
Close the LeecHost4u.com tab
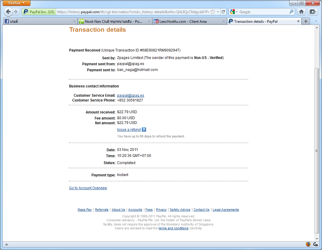click(224, 21)
